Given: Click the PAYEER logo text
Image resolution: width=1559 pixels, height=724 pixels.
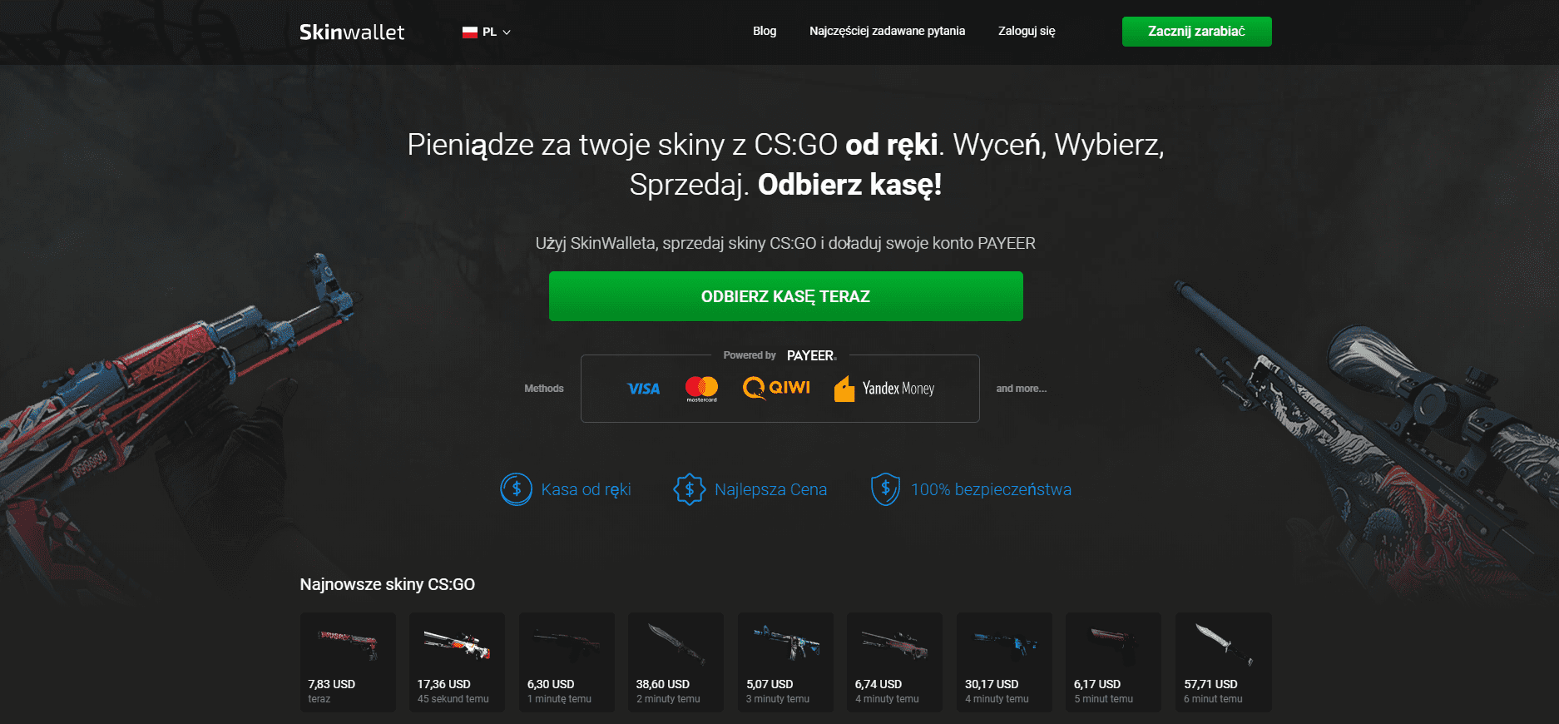Looking at the screenshot, I should pyautogui.click(x=811, y=355).
